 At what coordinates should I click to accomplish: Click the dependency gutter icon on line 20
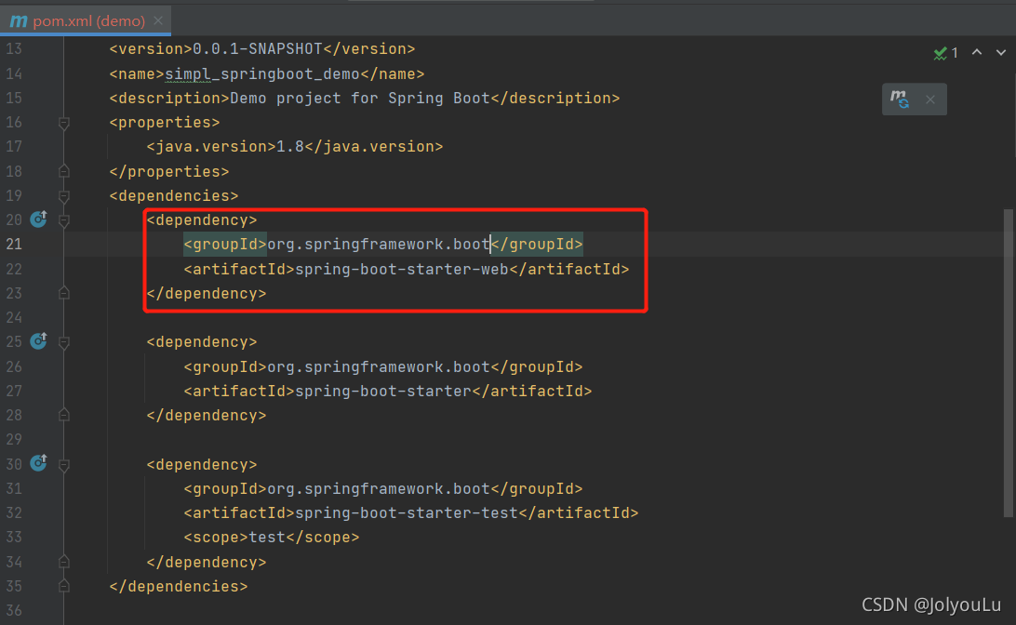point(39,219)
